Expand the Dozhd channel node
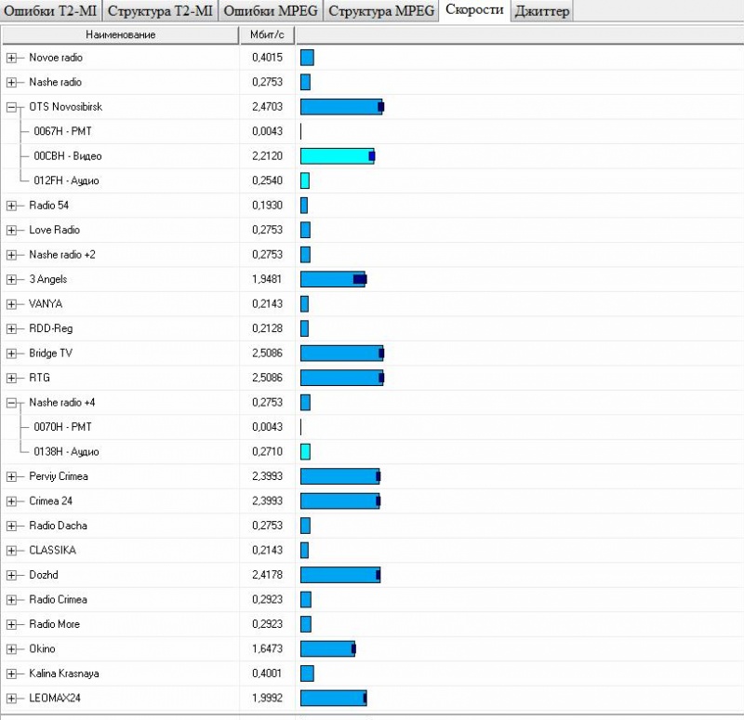Image resolution: width=744 pixels, height=720 pixels. coord(12,575)
